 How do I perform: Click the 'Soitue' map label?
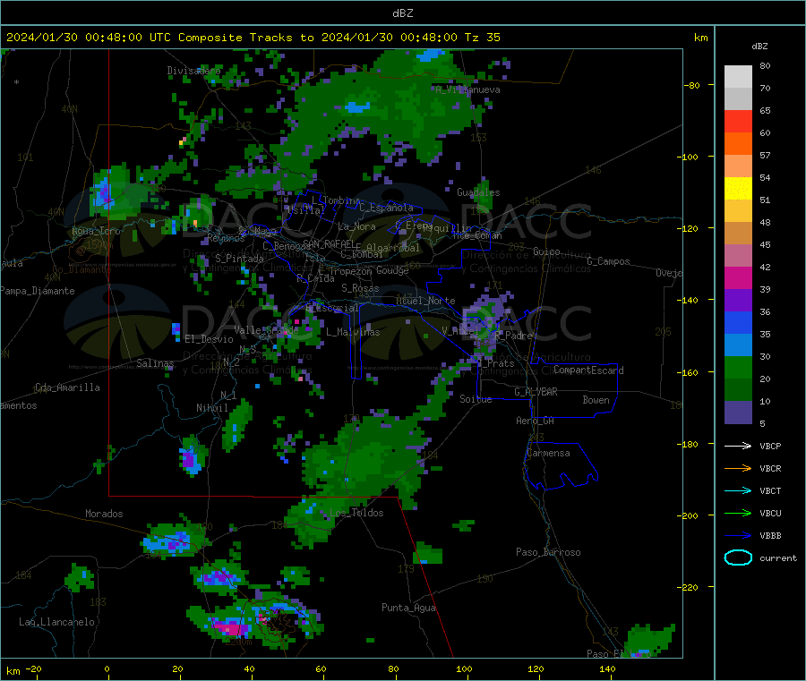tap(476, 399)
